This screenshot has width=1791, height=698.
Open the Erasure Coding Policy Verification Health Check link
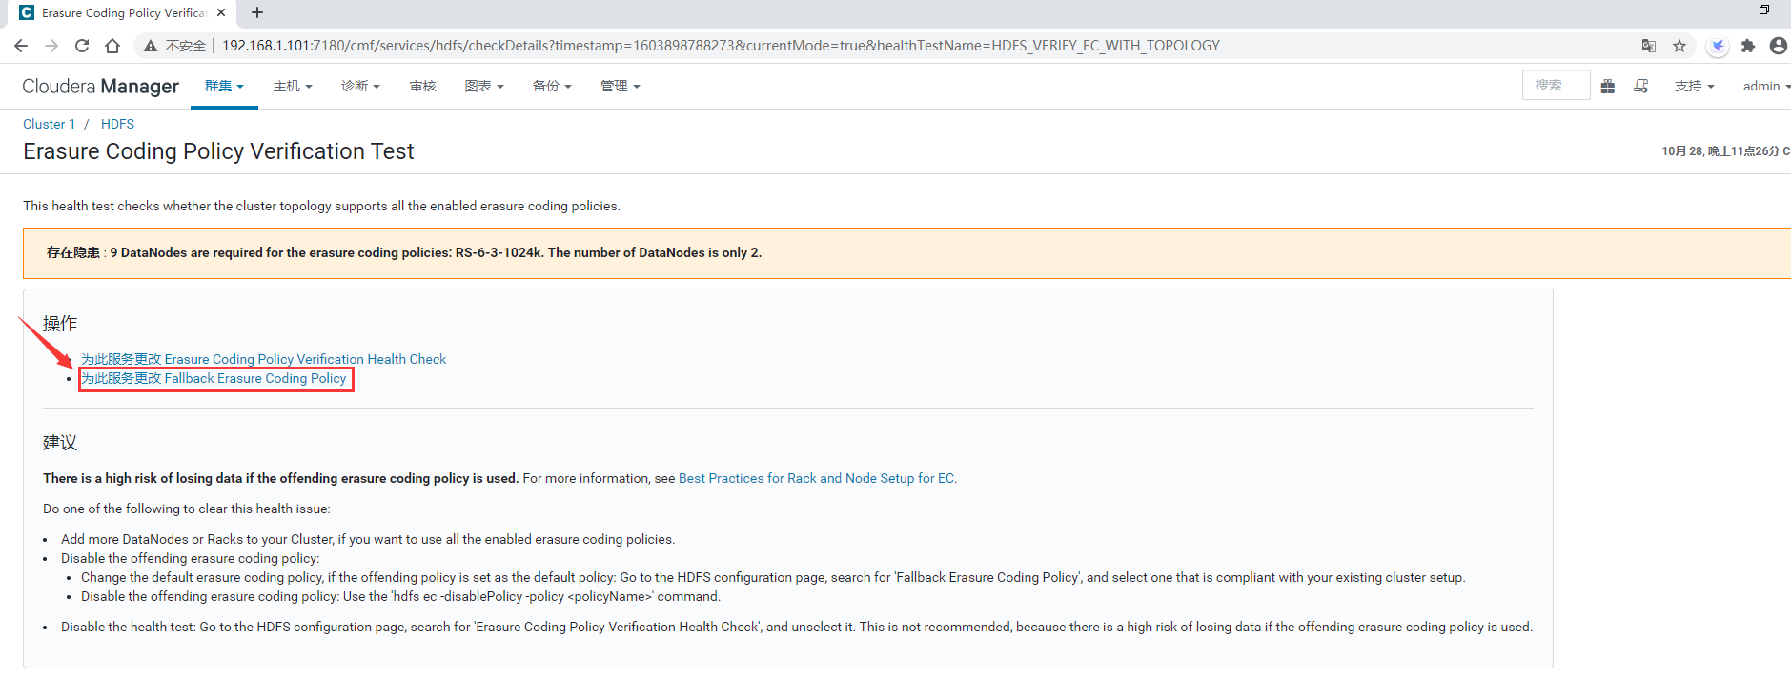pyautogui.click(x=263, y=359)
